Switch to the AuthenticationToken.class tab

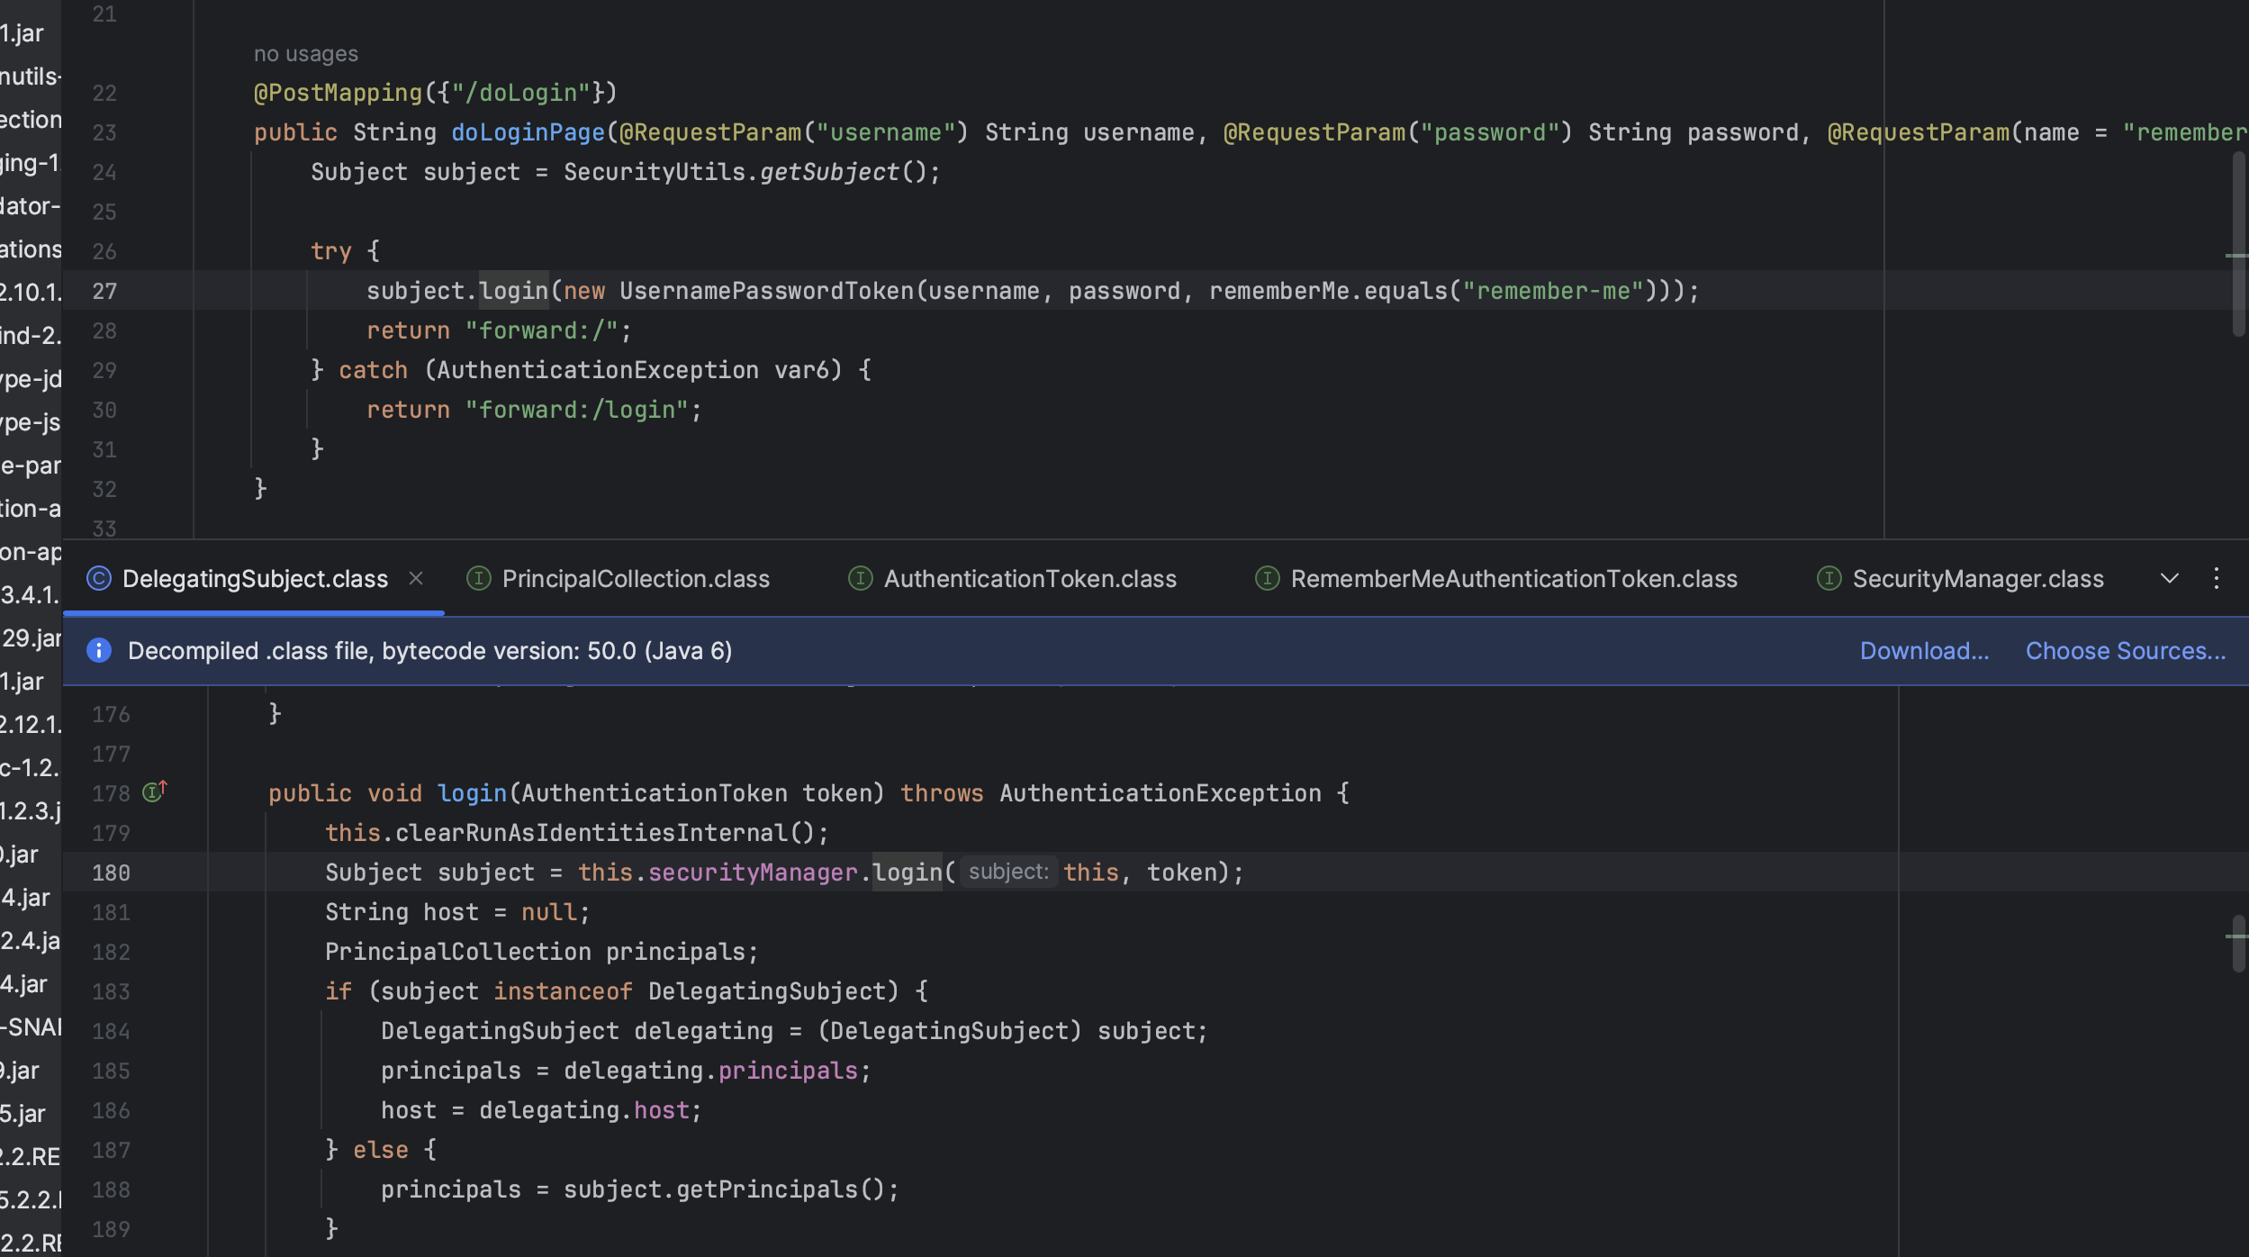1029,578
